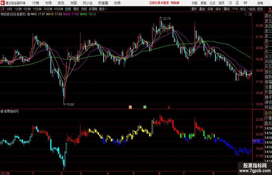
Task: Click the diamond icon above the price axis
Action: (x=246, y=14)
